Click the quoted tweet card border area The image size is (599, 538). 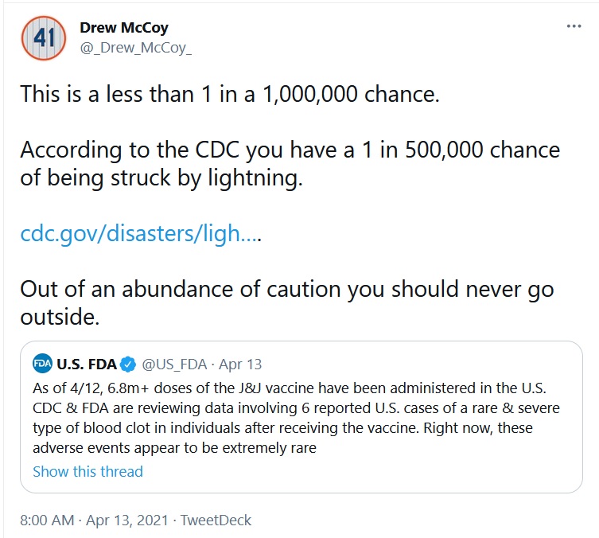pyautogui.click(x=301, y=417)
